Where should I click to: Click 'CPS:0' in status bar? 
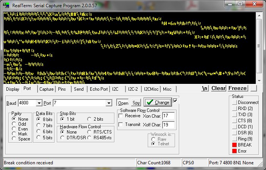[x=188, y=163]
